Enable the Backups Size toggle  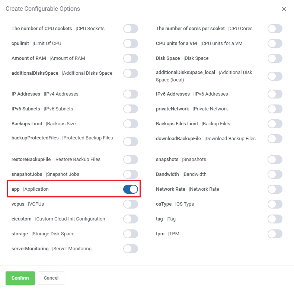coord(131,124)
